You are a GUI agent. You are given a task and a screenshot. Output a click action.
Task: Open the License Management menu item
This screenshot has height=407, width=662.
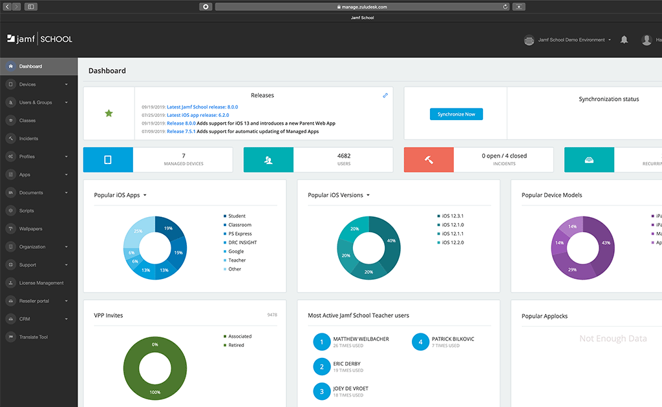39,283
